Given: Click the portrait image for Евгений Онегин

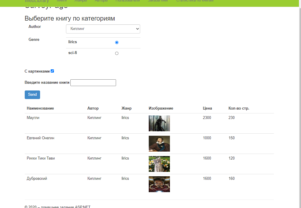Looking at the screenshot, I should pyautogui.click(x=159, y=144).
